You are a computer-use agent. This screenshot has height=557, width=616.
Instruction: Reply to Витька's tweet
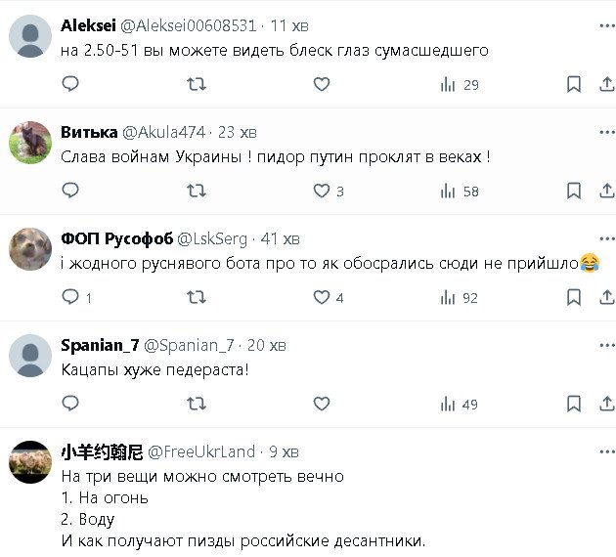pos(69,192)
